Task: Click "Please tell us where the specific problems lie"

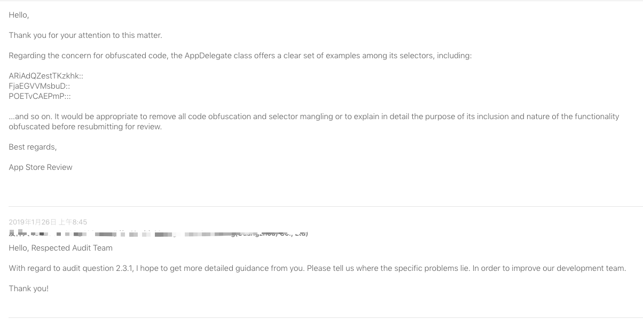Action: 388,268
